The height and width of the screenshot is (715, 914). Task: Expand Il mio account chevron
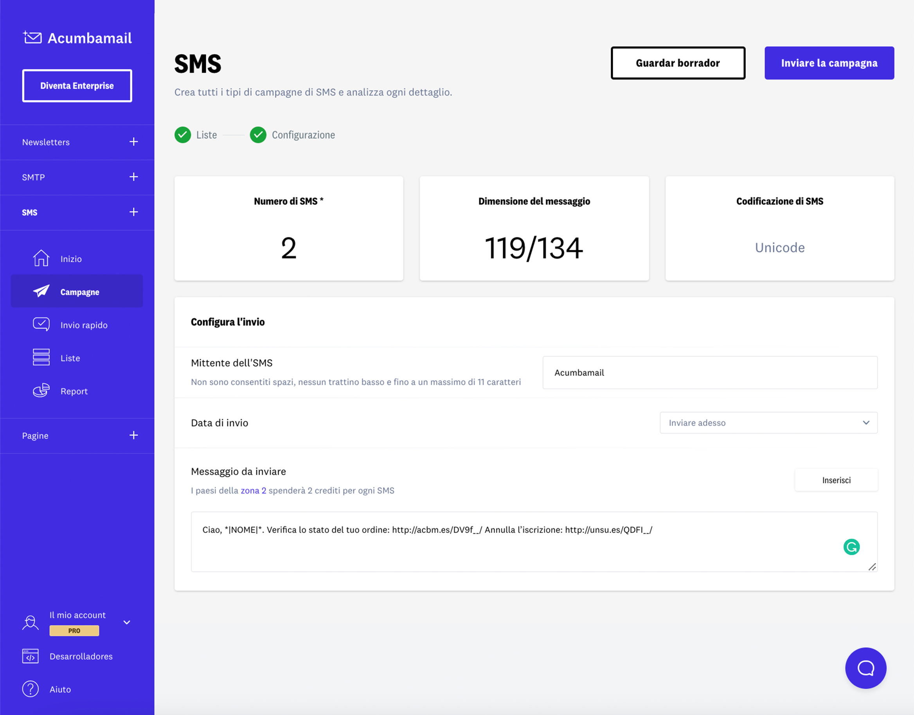coord(127,622)
